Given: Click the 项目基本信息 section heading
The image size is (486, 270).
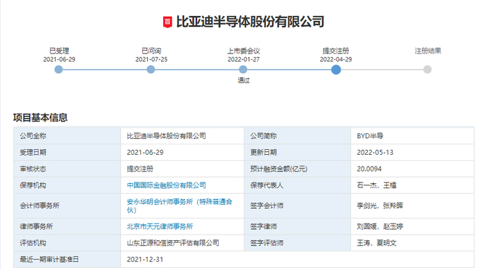Looking at the screenshot, I should 40,117.
